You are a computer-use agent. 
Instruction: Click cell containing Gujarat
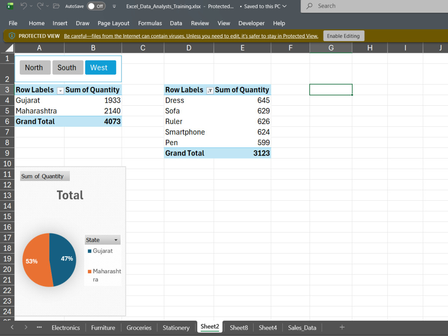[x=39, y=100]
